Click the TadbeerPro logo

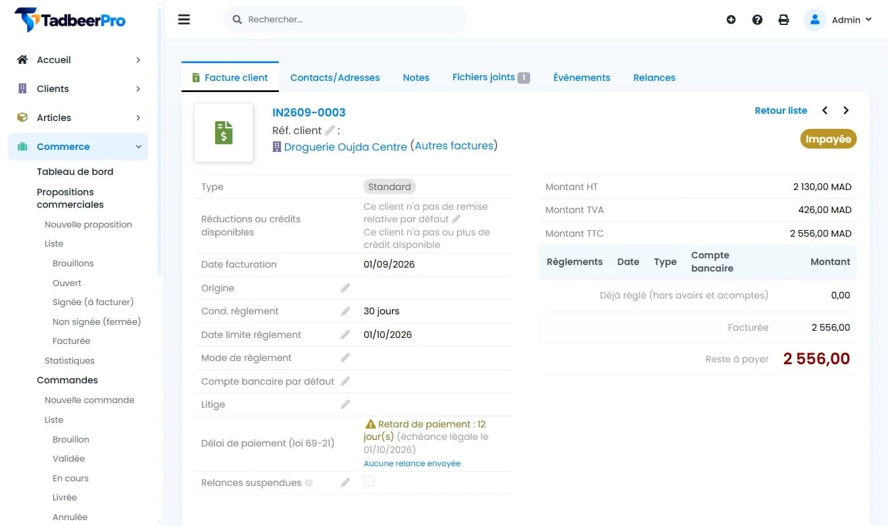coord(70,20)
